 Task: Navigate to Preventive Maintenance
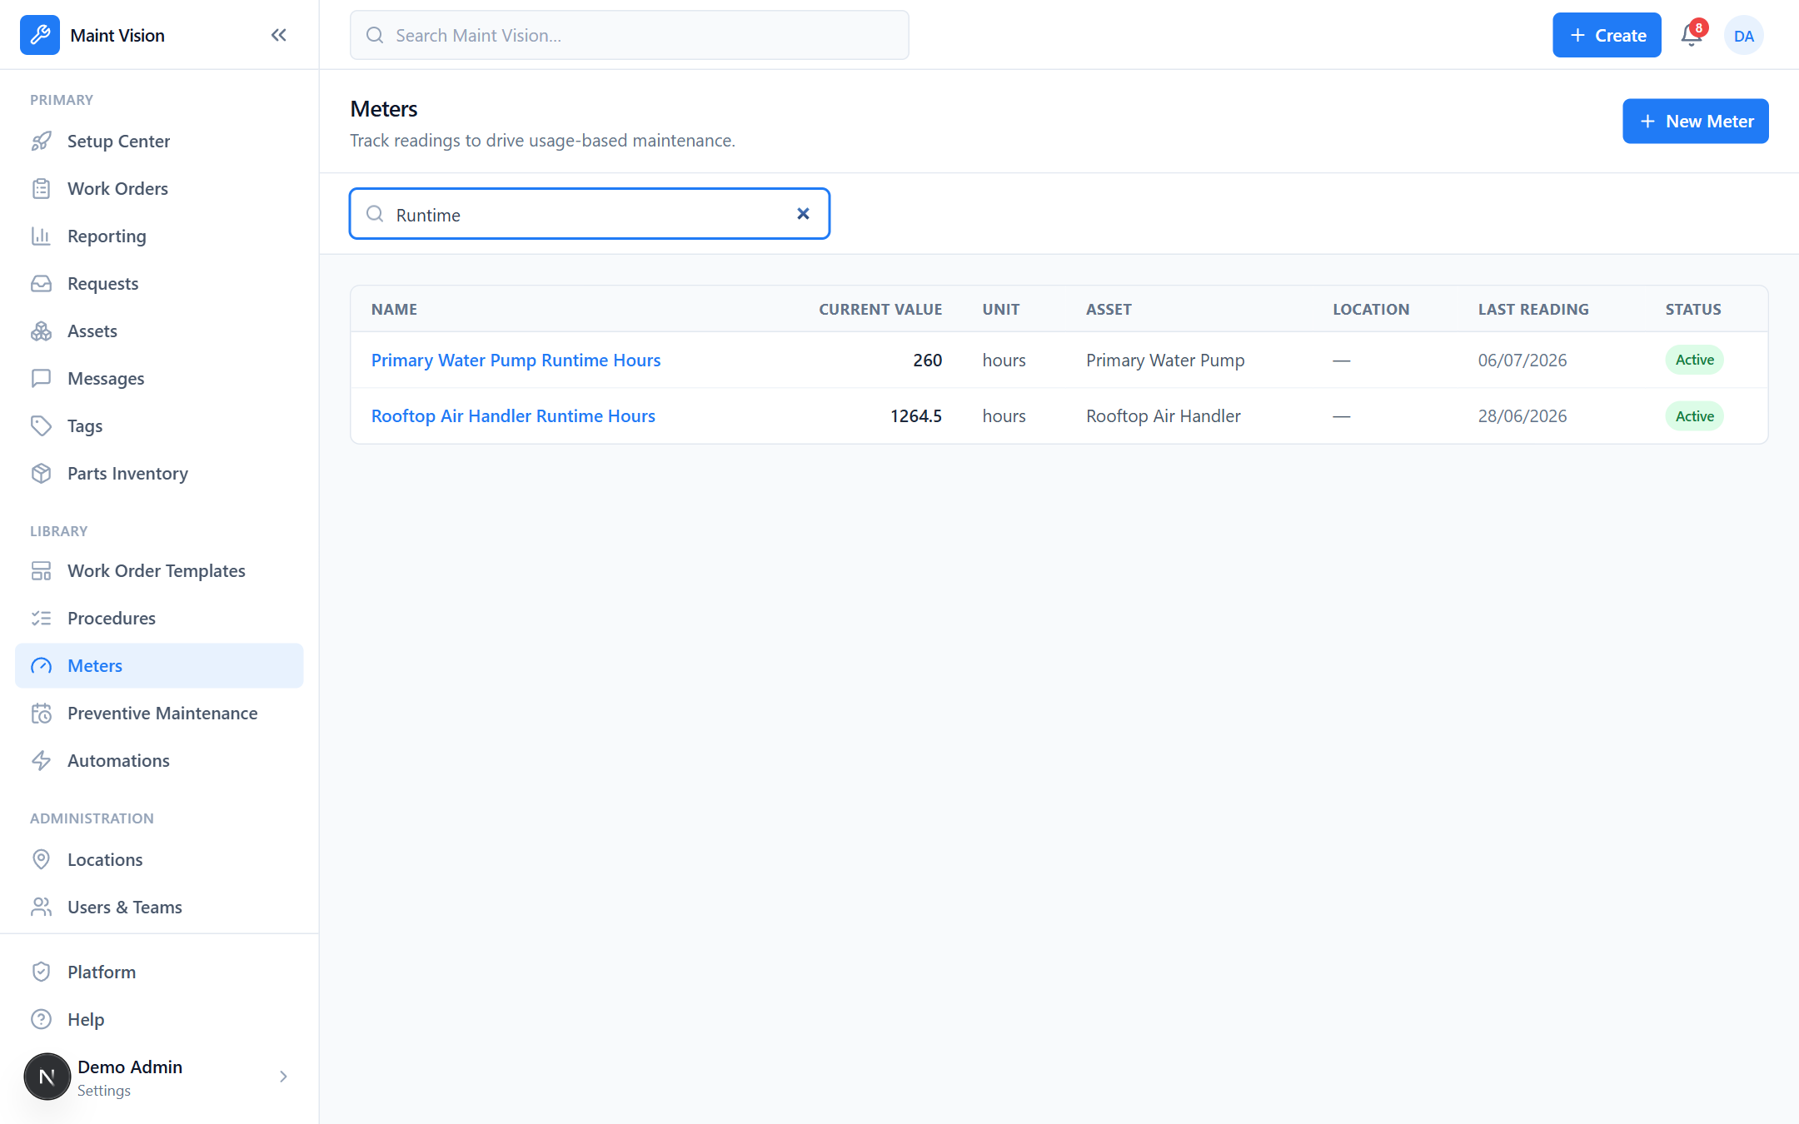pos(159,714)
